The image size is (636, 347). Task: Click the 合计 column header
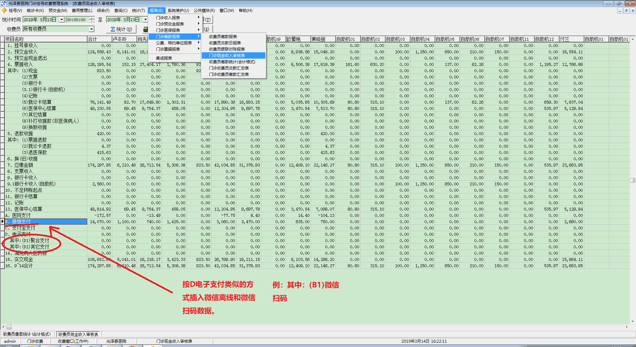tap(99, 39)
